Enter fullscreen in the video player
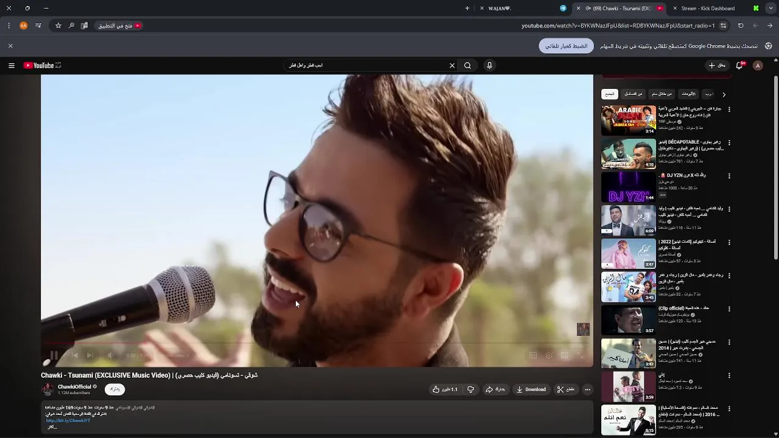This screenshot has width=779, height=438. tap(581, 355)
